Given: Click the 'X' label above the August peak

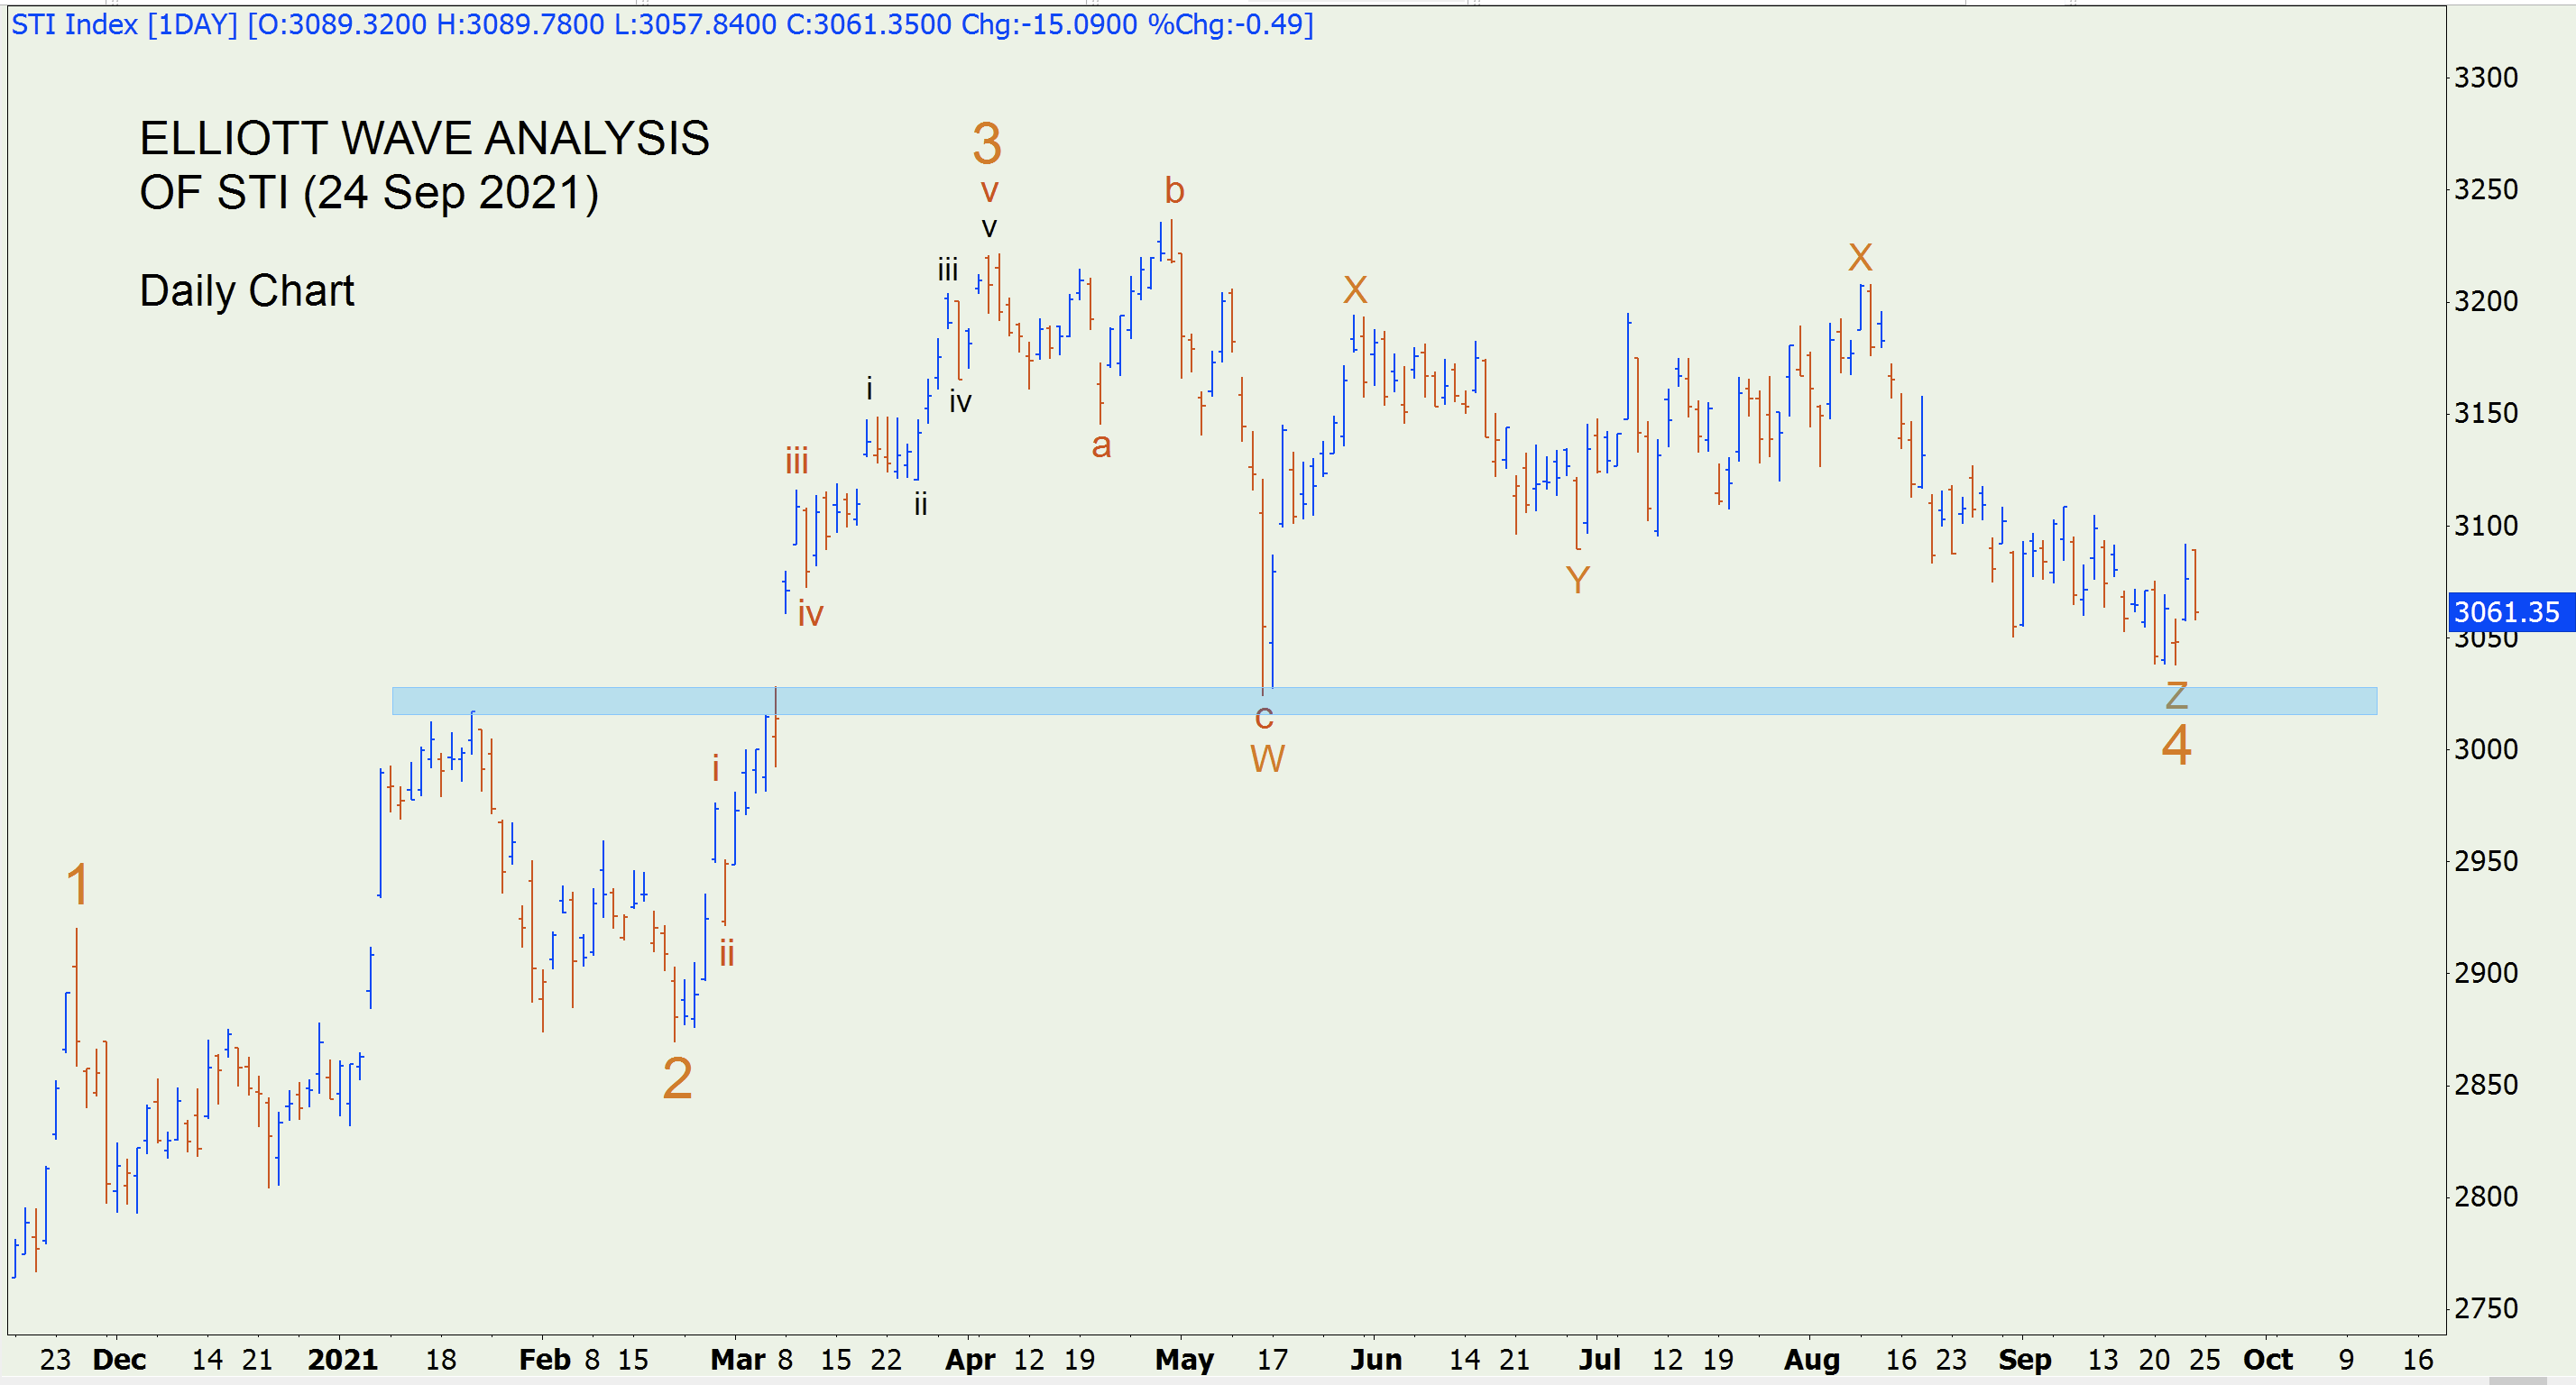Looking at the screenshot, I should [x=1860, y=258].
